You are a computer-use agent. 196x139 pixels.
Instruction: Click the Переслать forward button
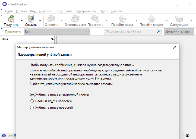pos(95,21)
